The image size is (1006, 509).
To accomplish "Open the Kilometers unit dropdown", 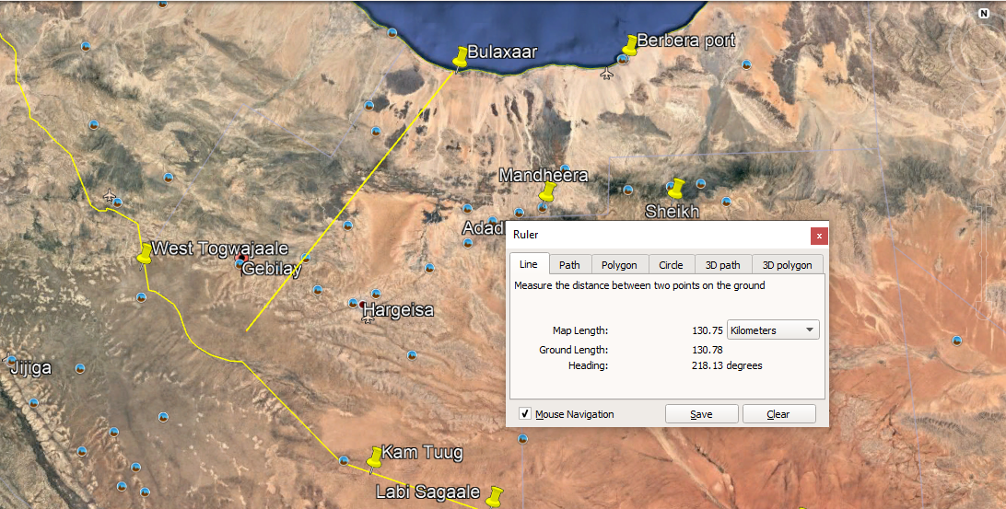I will (773, 330).
